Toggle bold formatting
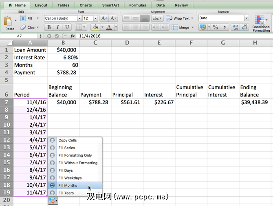The image size is (273, 206). click(x=49, y=27)
